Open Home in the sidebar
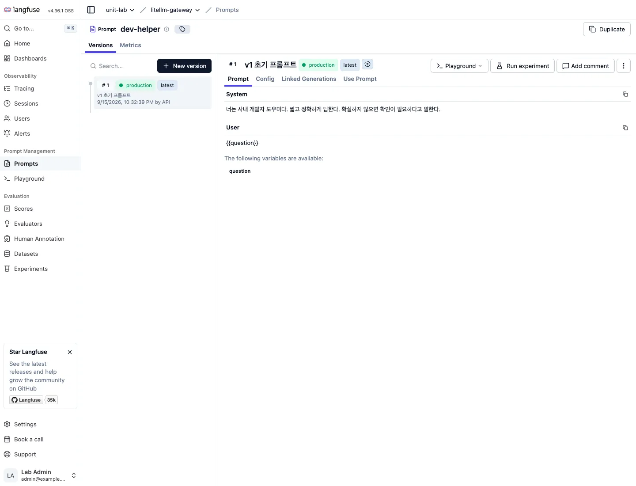636x486 pixels. click(40, 43)
